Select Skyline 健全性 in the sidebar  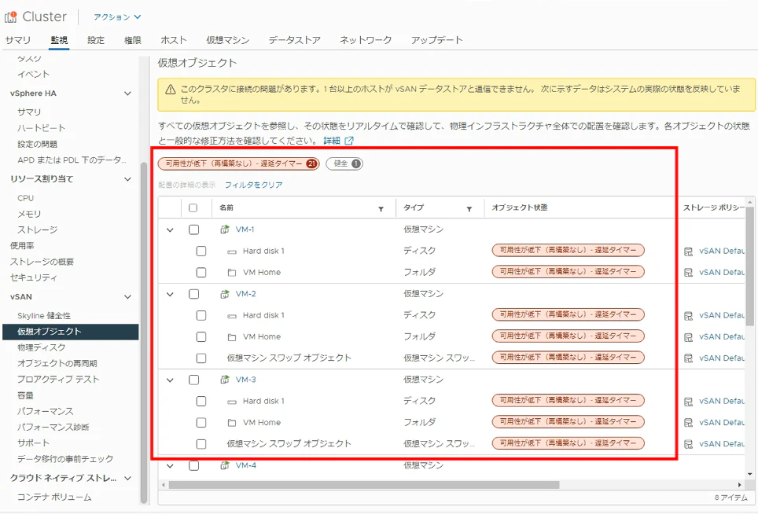tap(44, 315)
